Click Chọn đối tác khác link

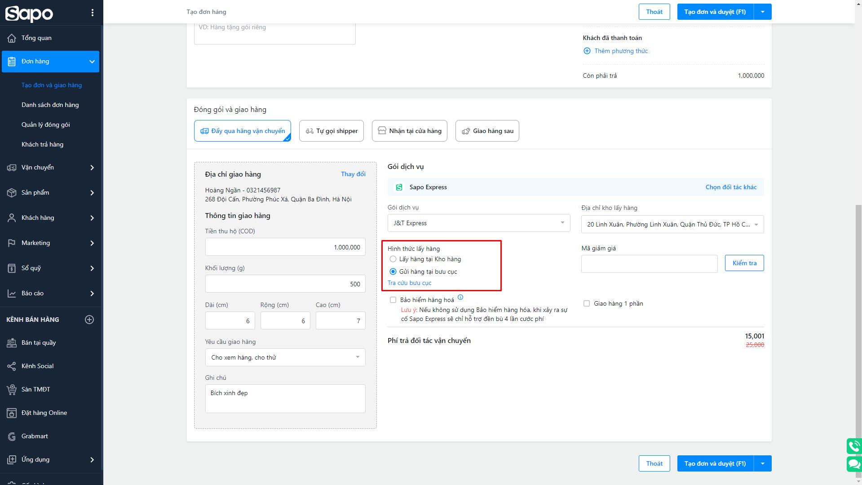731,187
